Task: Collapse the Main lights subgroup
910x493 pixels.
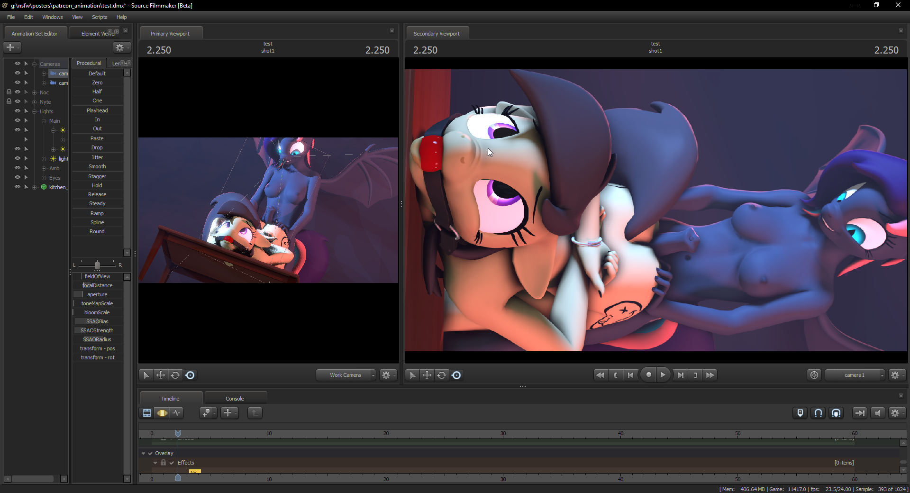Action: pyautogui.click(x=44, y=121)
